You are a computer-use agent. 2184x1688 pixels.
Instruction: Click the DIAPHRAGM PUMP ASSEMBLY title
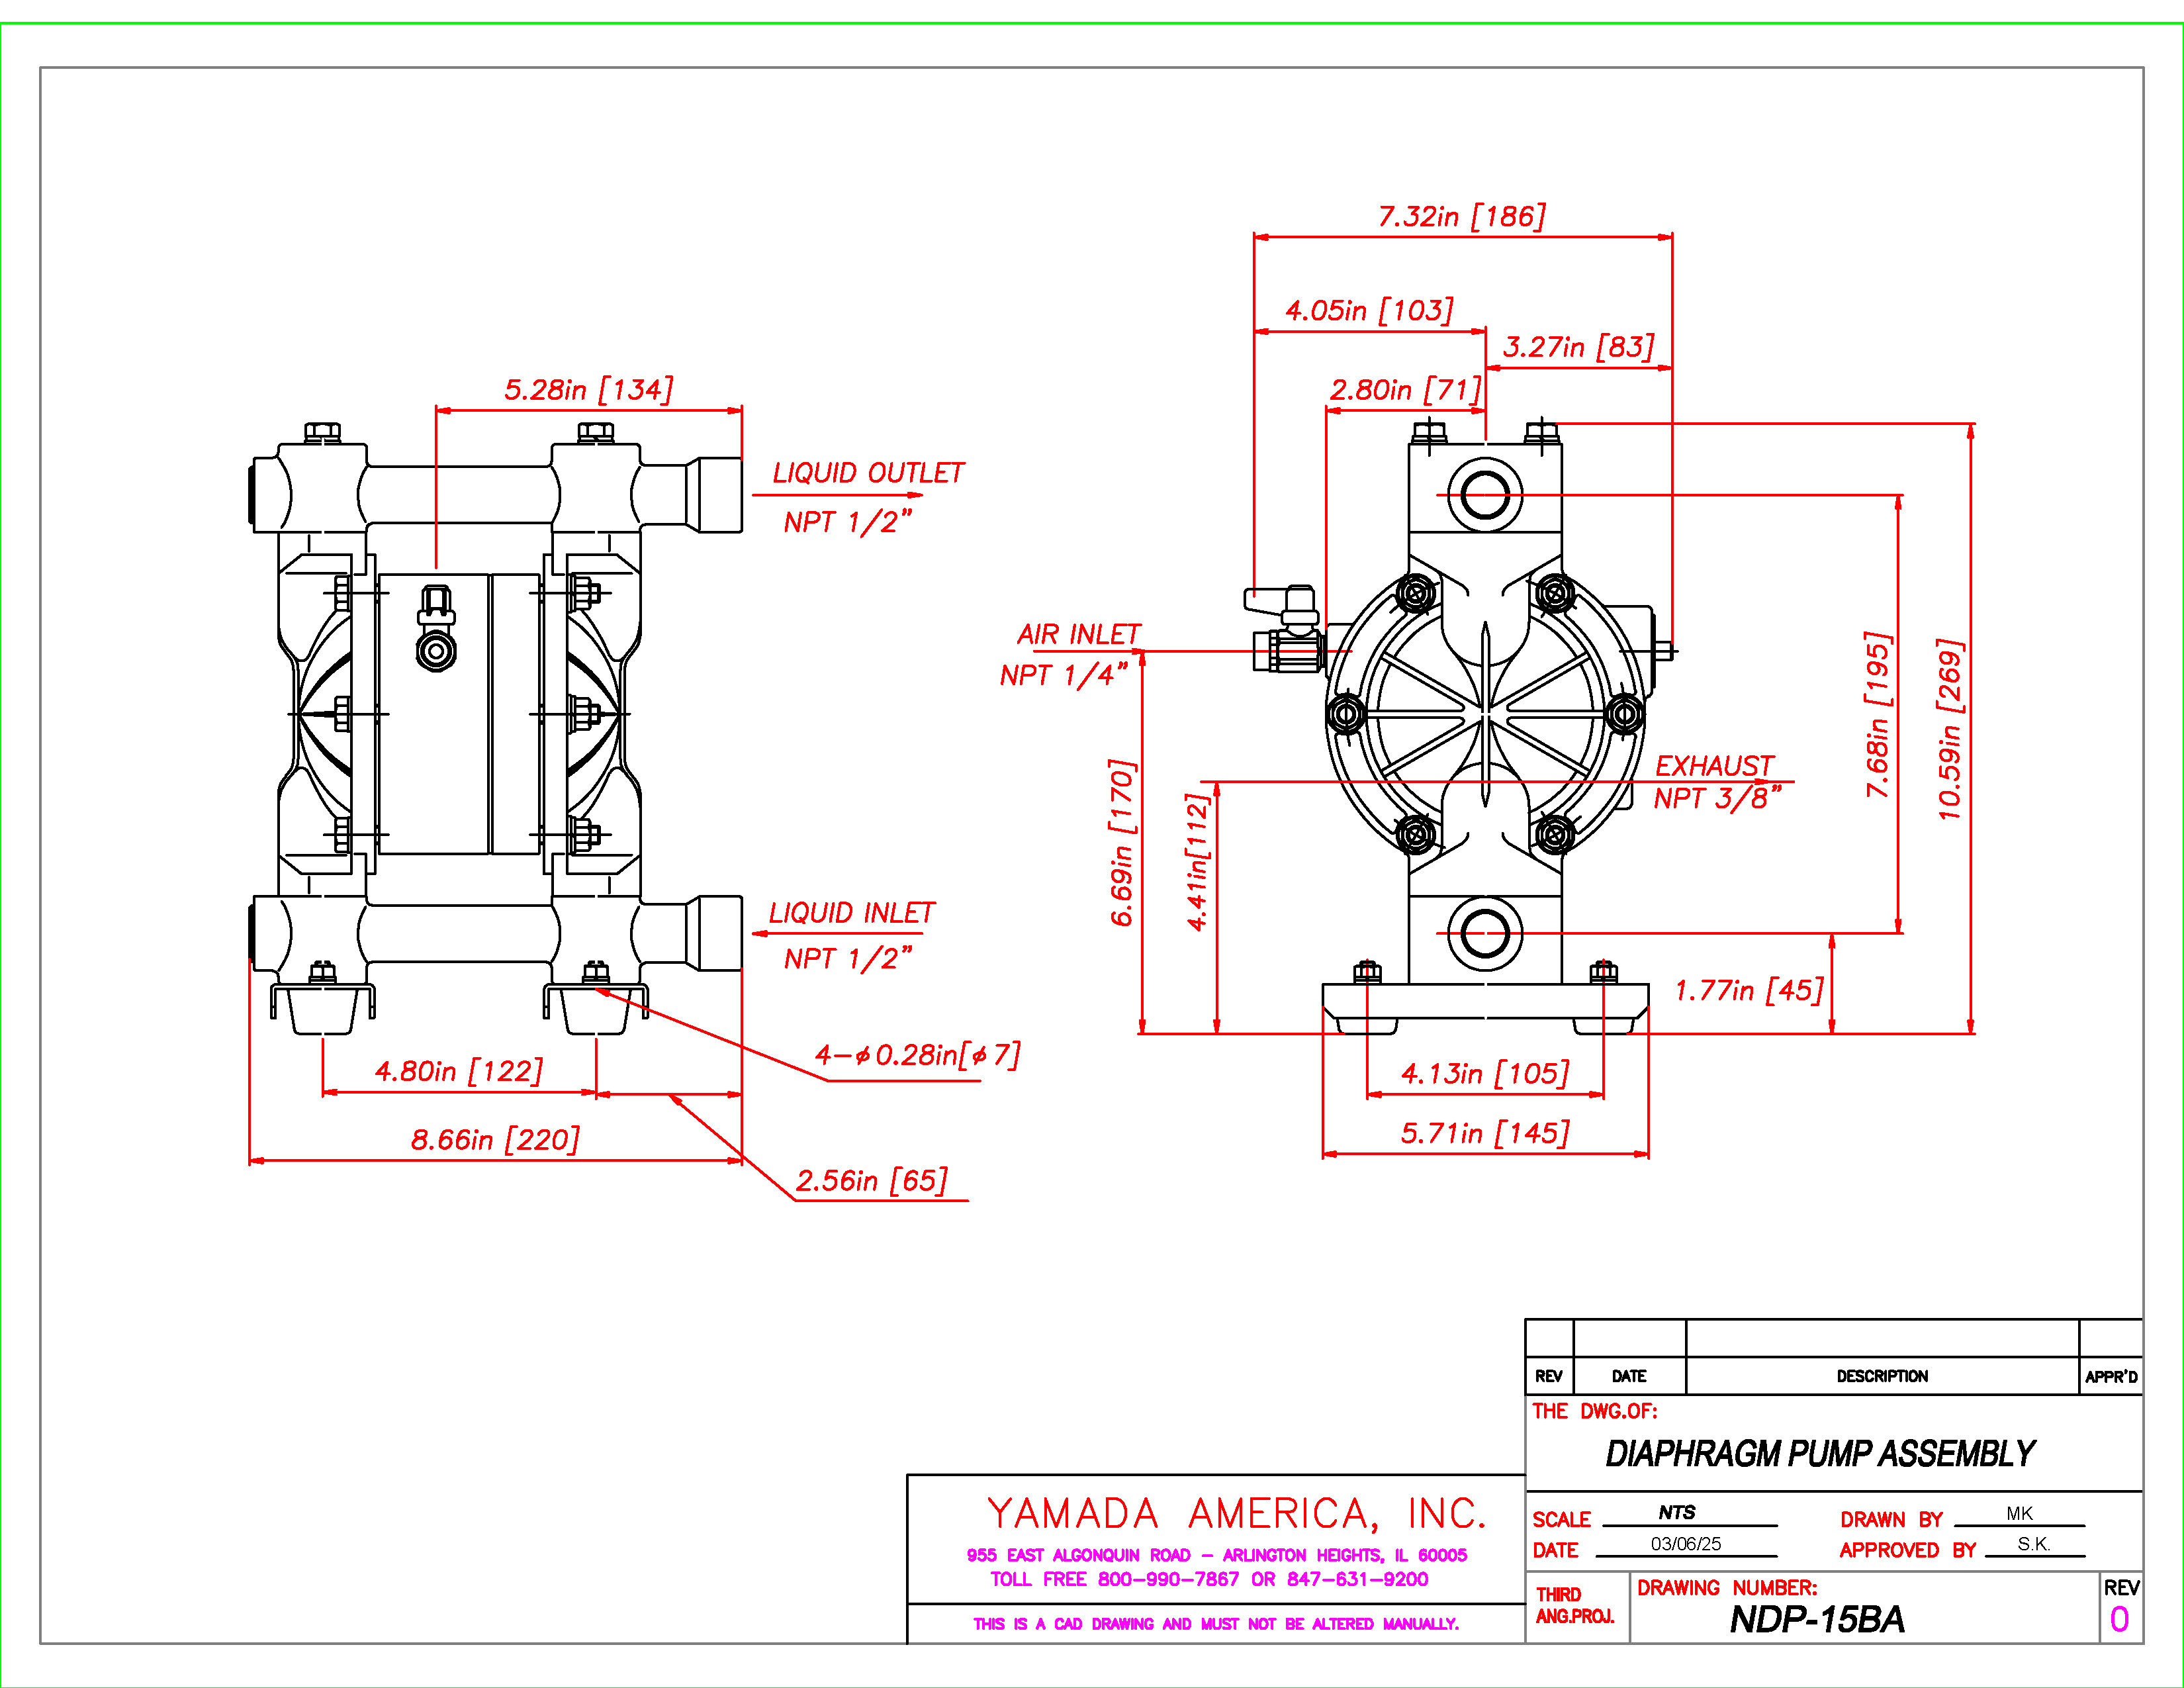pyautogui.click(x=1819, y=1453)
